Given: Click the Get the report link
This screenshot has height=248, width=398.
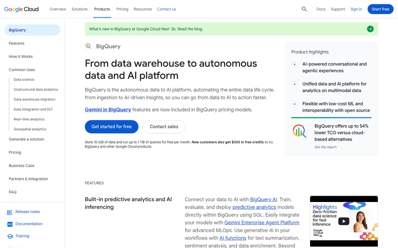Looking at the screenshot, I should 325,147.
